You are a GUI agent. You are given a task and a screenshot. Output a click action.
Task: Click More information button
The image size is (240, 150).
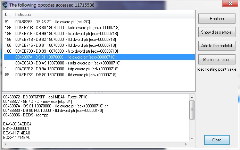(217, 60)
